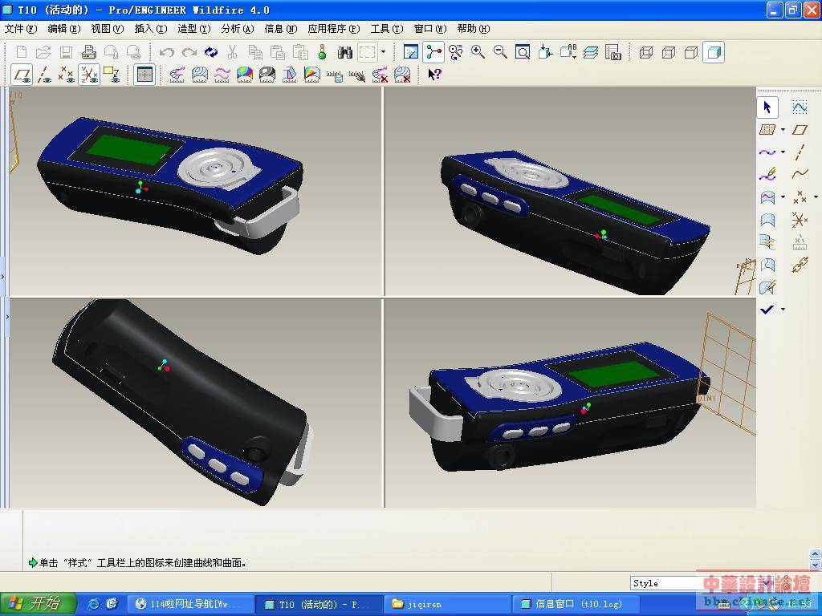Viewport: 822px width, 616px height.
Task: Expand the surface tool dropdown arrow
Action: 783,197
